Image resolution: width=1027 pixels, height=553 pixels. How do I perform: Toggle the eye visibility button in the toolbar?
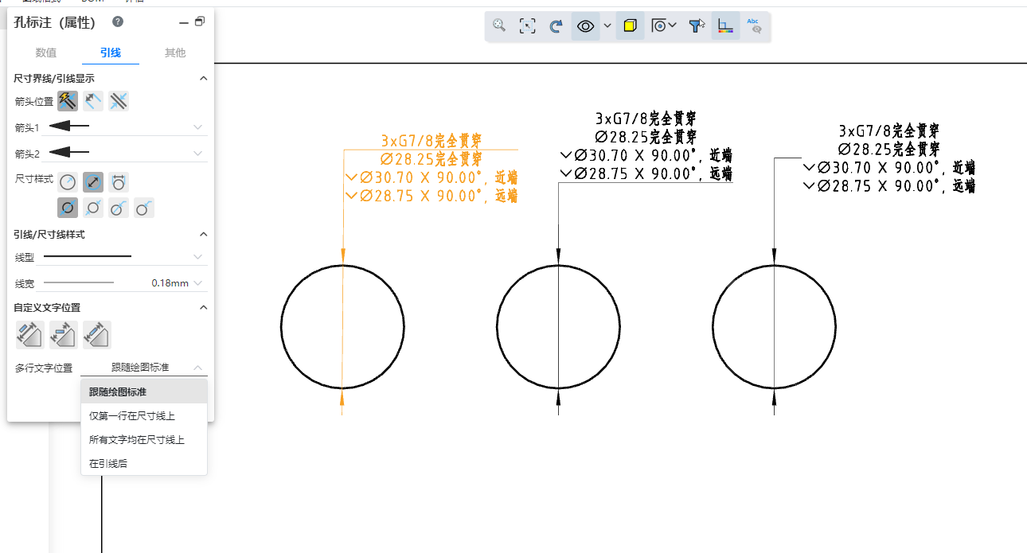585,25
